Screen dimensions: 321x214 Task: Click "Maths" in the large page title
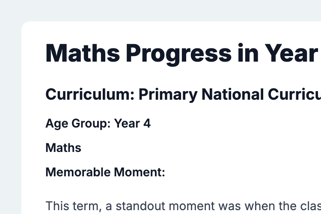pyautogui.click(x=83, y=53)
